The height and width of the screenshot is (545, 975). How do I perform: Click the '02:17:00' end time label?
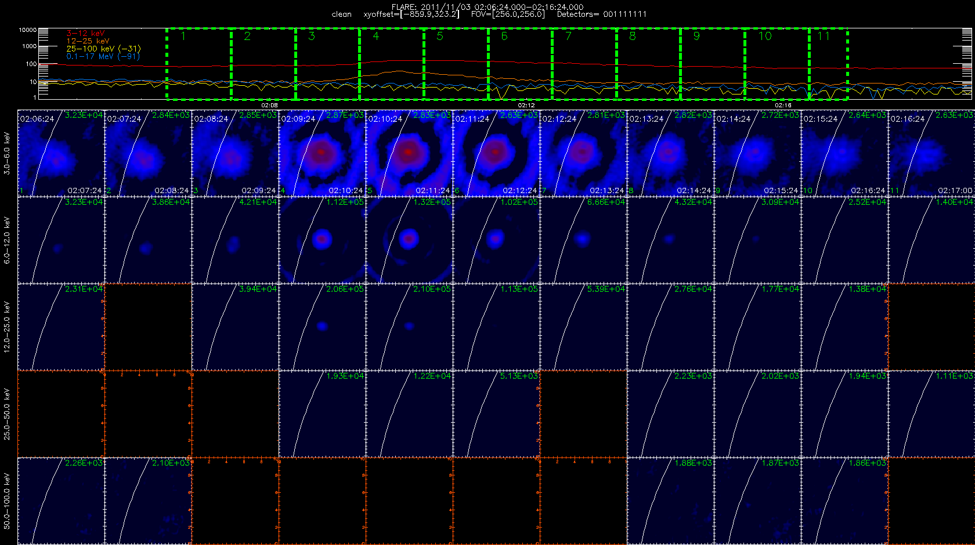pyautogui.click(x=955, y=191)
